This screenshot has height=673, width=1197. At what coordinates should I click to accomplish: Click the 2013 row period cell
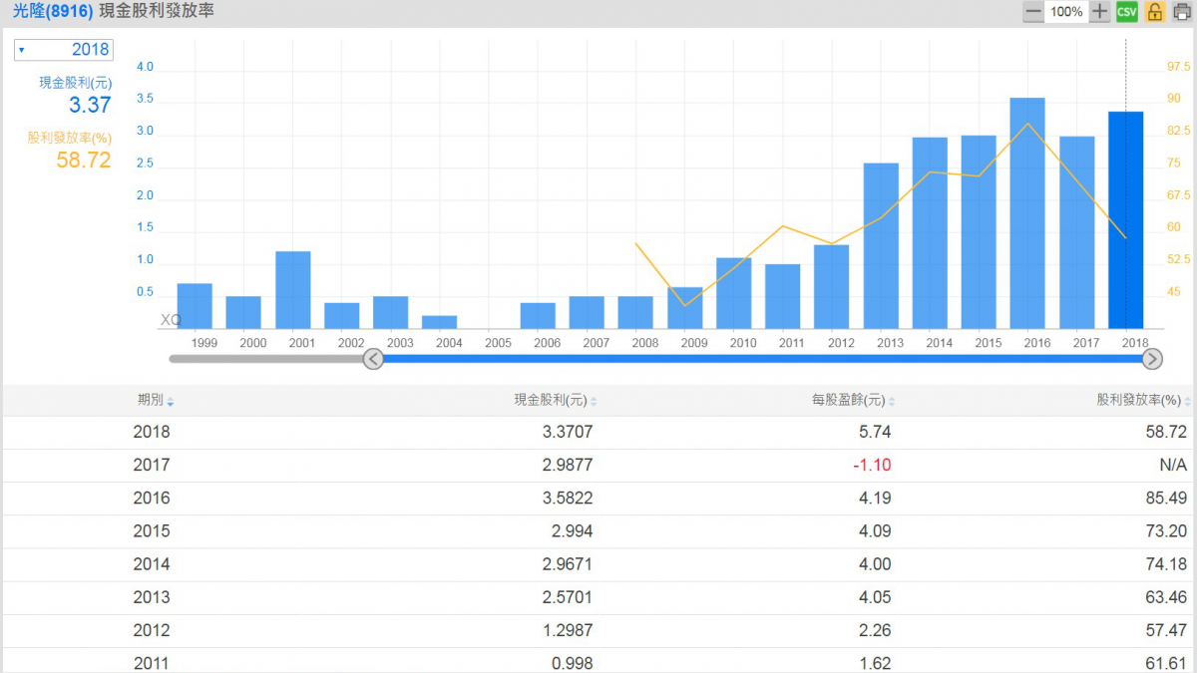152,597
